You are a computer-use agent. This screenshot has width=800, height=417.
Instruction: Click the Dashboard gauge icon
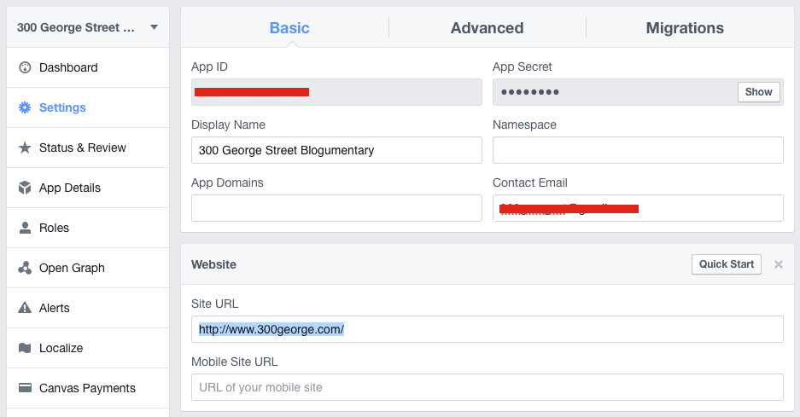pyautogui.click(x=25, y=67)
